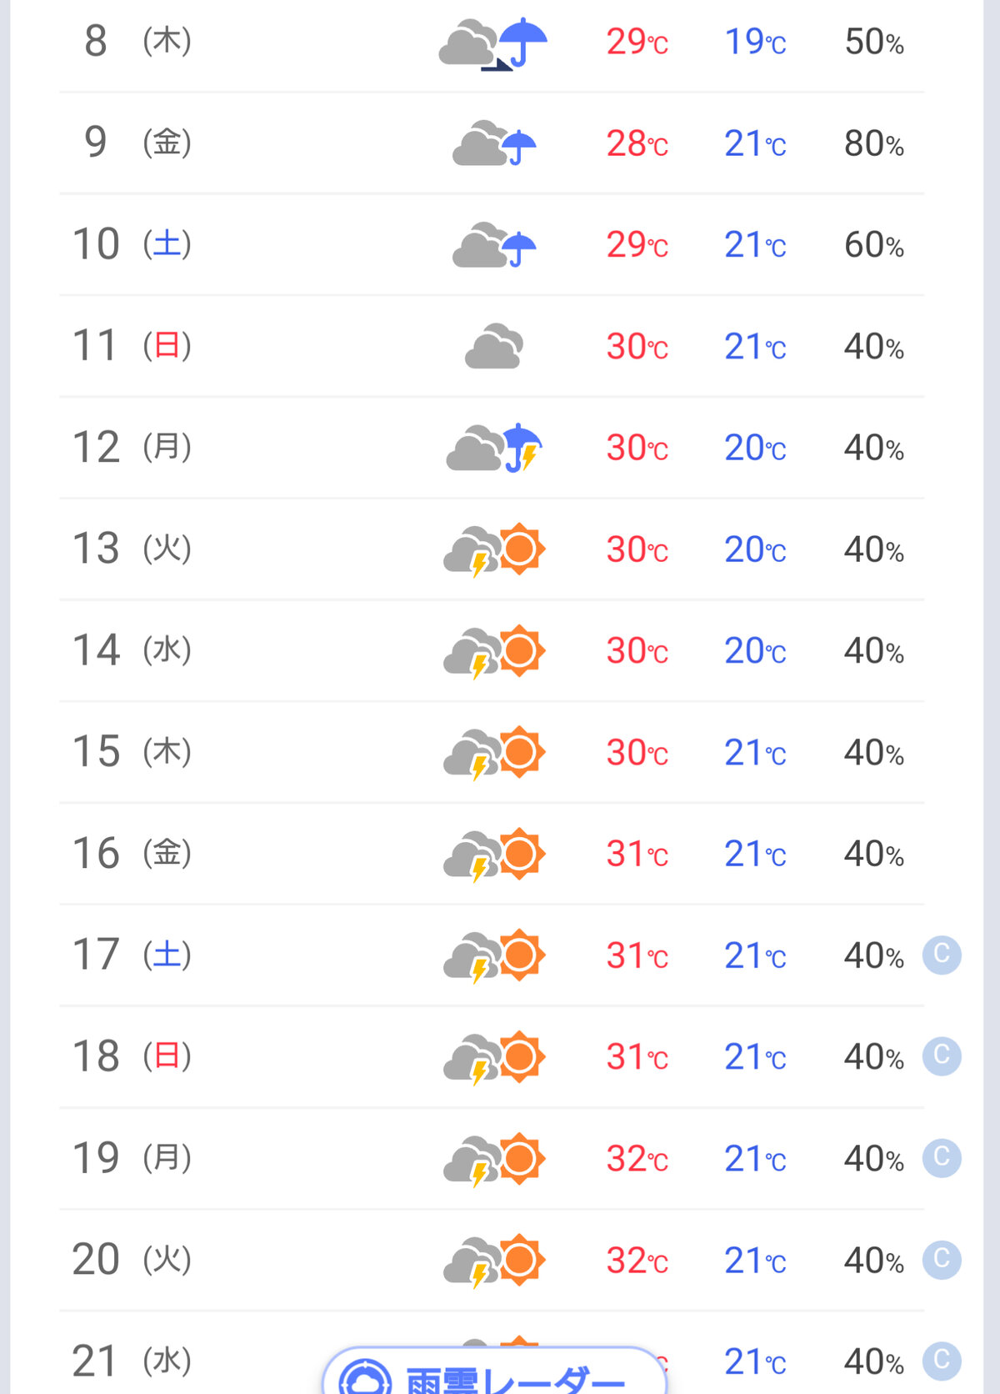The width and height of the screenshot is (1000, 1394).
Task: Tap the cloud umbrella icon for day 9
Action: pos(494,143)
